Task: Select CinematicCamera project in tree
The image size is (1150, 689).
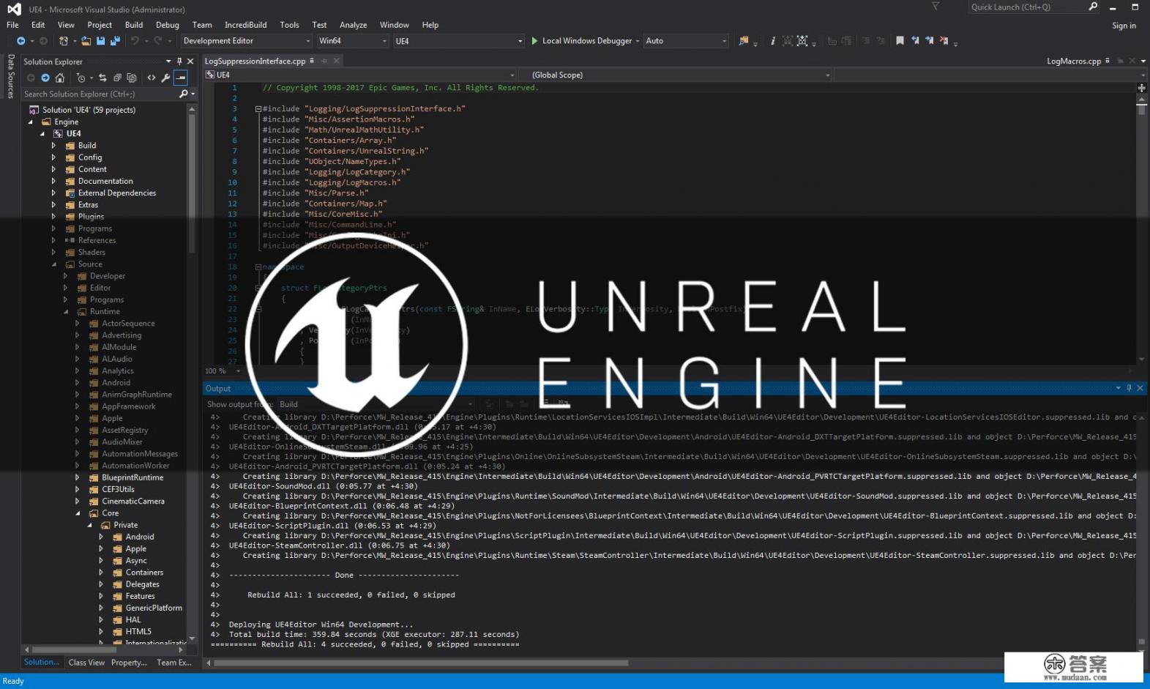Action: [x=132, y=502]
